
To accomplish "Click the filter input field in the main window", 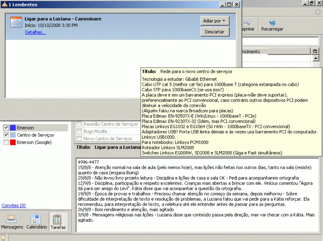I will click(280, 41).
